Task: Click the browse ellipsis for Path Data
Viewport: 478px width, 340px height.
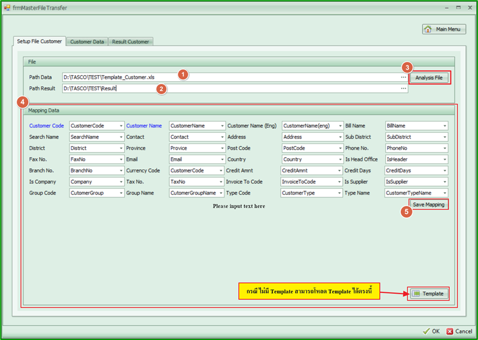Action: 404,77
